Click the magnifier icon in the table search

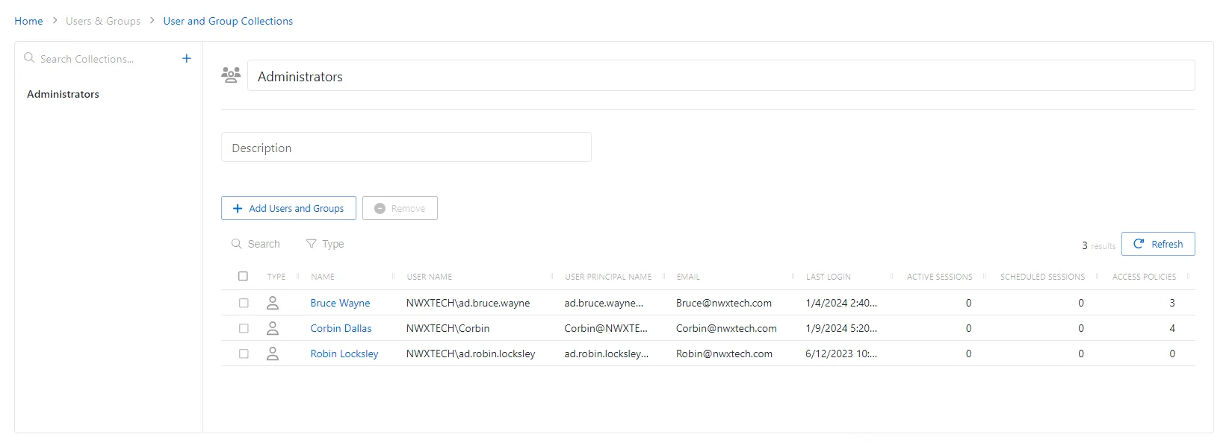(237, 244)
